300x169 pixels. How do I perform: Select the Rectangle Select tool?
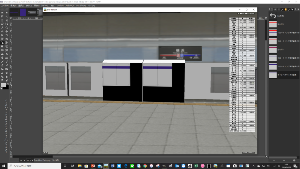click(x=2, y=13)
